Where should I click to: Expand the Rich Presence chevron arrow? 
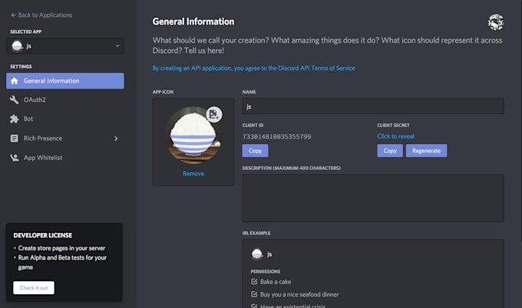pyautogui.click(x=116, y=139)
